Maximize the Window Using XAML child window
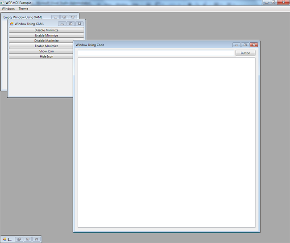This screenshot has width=290, height=243. coord(70,24)
